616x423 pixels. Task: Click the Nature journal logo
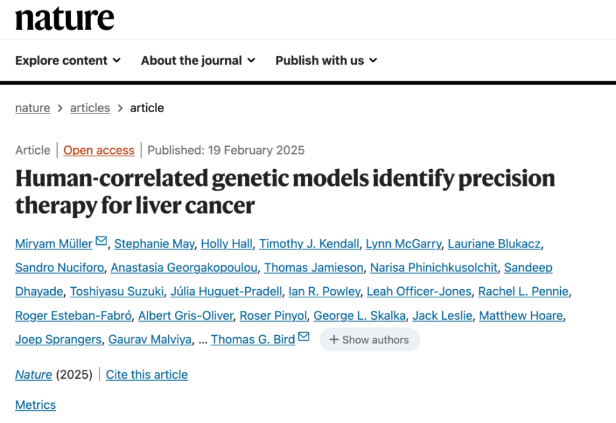pyautogui.click(x=65, y=19)
